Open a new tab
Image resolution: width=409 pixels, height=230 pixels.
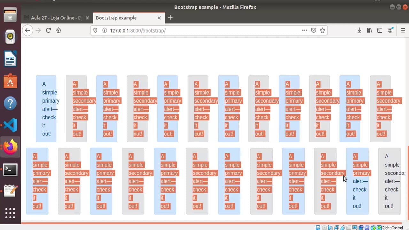click(170, 18)
